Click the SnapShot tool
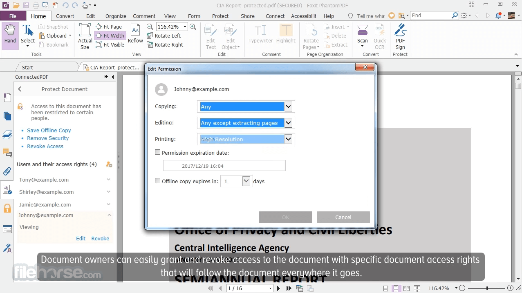This screenshot has width=522, height=293. pos(54,27)
